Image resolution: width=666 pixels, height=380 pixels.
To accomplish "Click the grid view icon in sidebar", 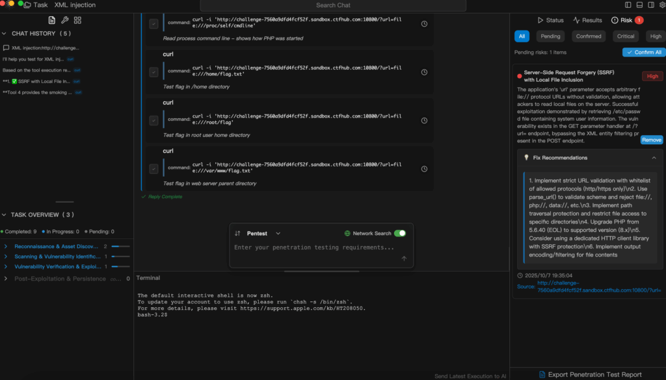I will [x=78, y=20].
